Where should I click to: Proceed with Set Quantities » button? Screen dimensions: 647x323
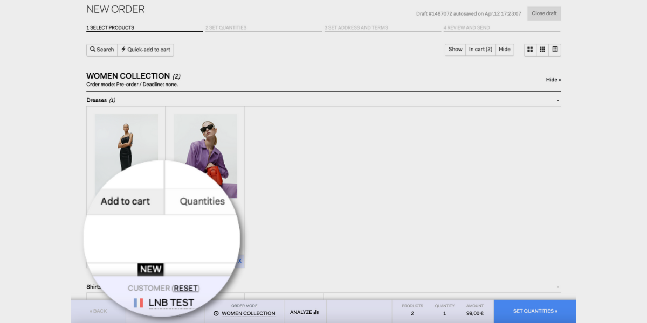(x=535, y=311)
